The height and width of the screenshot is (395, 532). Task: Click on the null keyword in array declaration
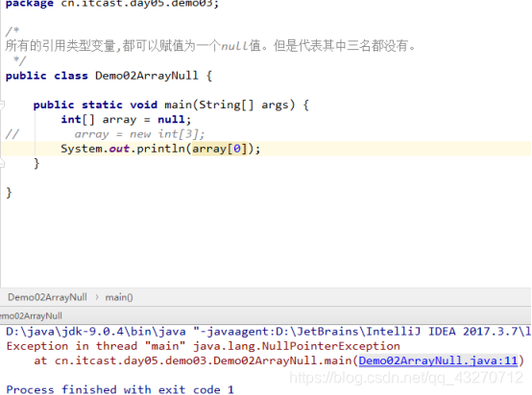[x=171, y=120]
